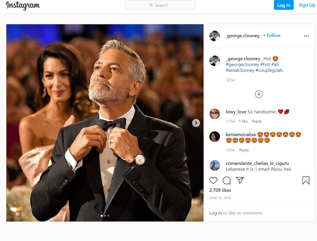Click the Search input field
This screenshot has width=317, height=241.
(x=160, y=5)
